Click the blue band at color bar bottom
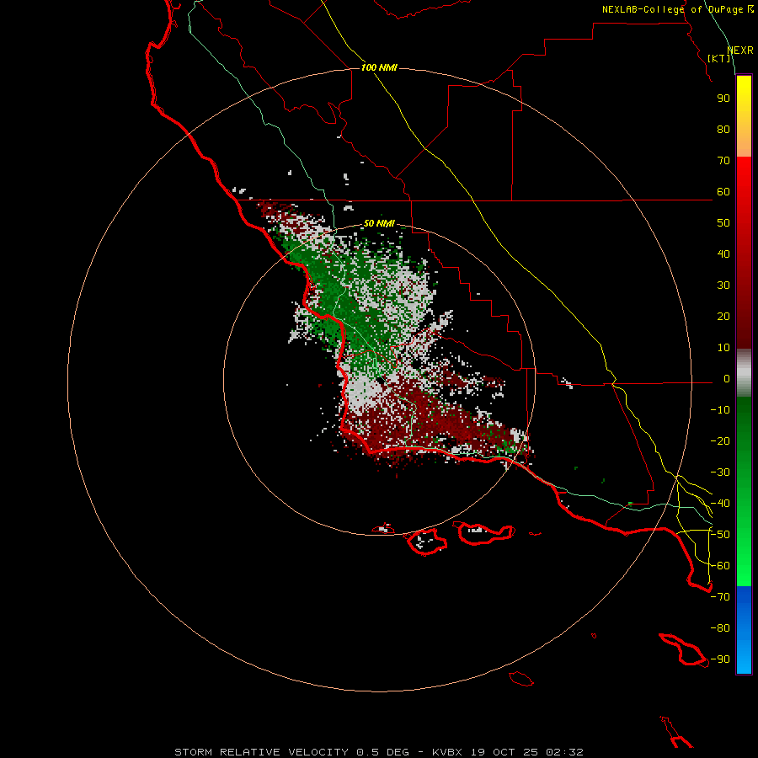 pyautogui.click(x=744, y=630)
